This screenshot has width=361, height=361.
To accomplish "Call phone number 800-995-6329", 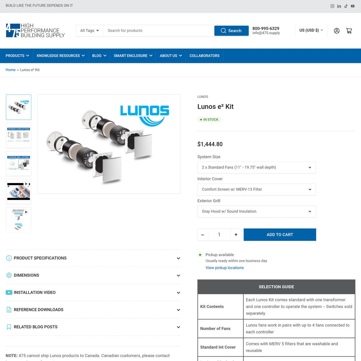I will click(266, 28).
